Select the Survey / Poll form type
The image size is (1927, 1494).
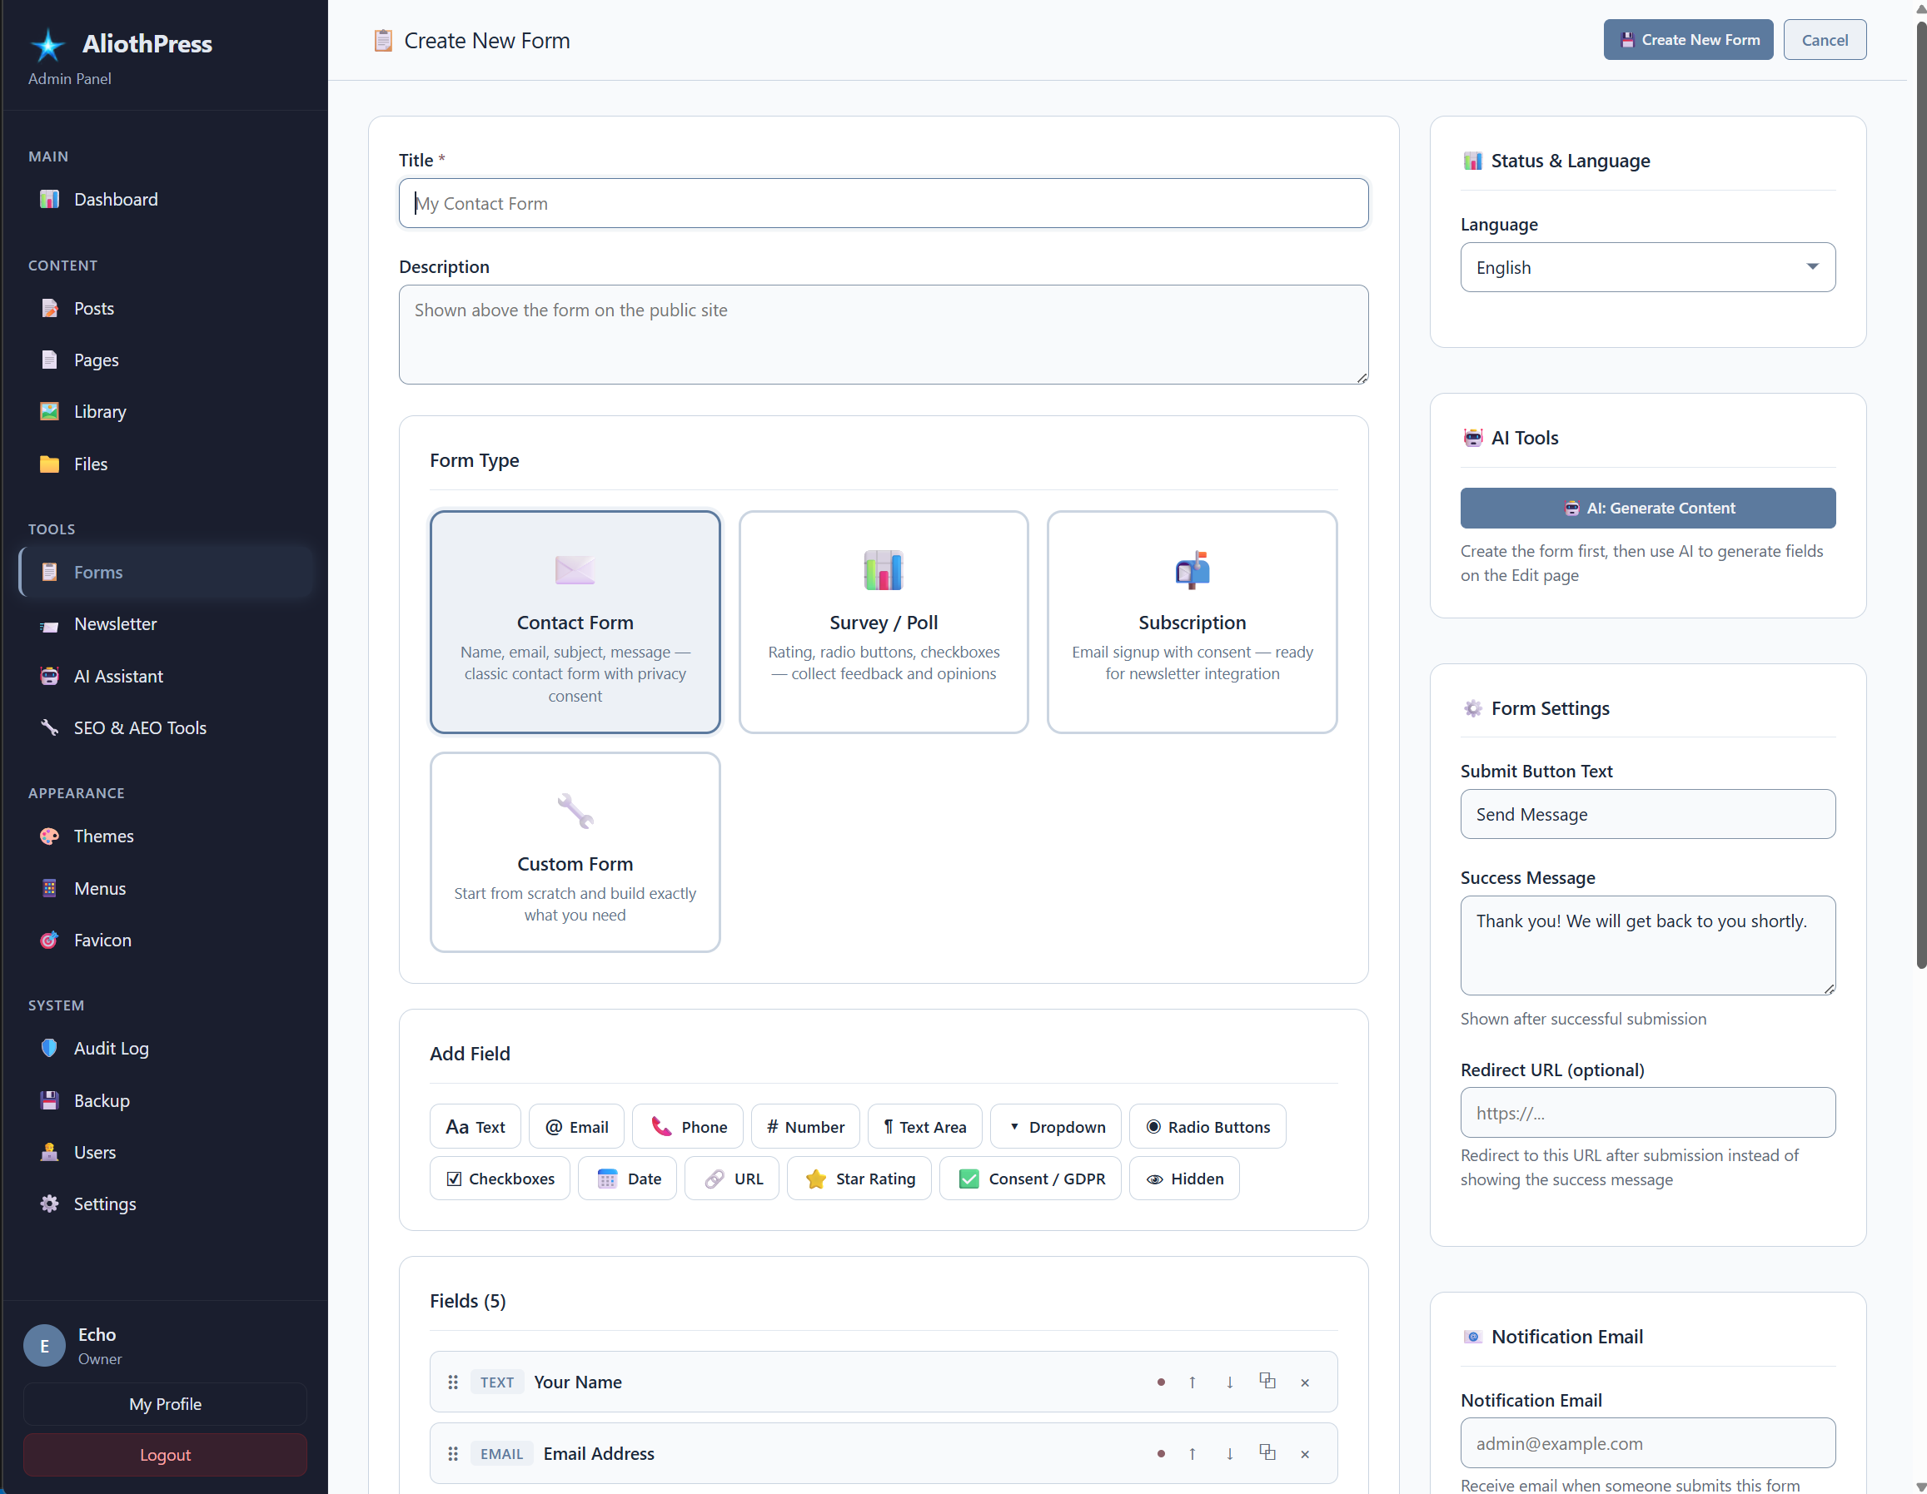(x=884, y=622)
